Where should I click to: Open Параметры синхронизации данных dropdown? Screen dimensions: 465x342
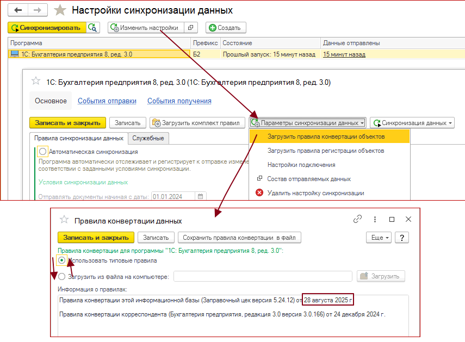pos(307,123)
